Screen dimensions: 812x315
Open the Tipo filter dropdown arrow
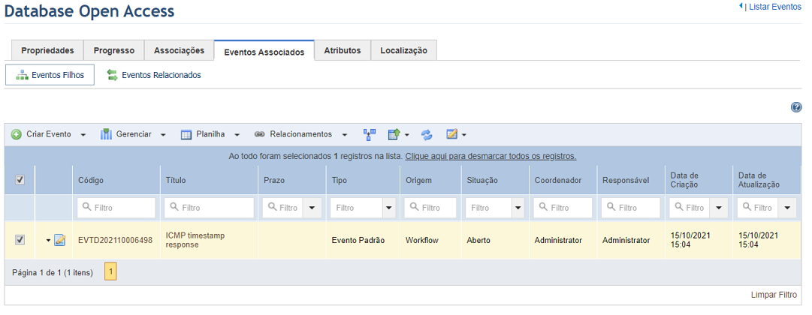click(389, 208)
